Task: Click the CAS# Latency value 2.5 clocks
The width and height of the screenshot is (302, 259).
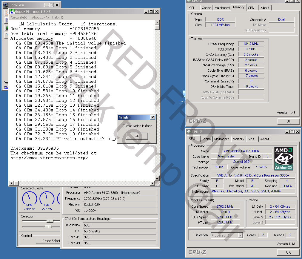Action: [x=251, y=55]
